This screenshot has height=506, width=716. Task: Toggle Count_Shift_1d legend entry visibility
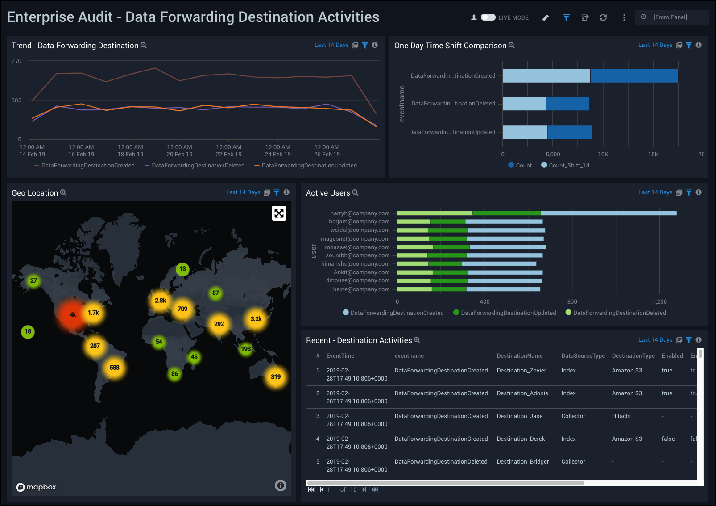[x=565, y=165]
